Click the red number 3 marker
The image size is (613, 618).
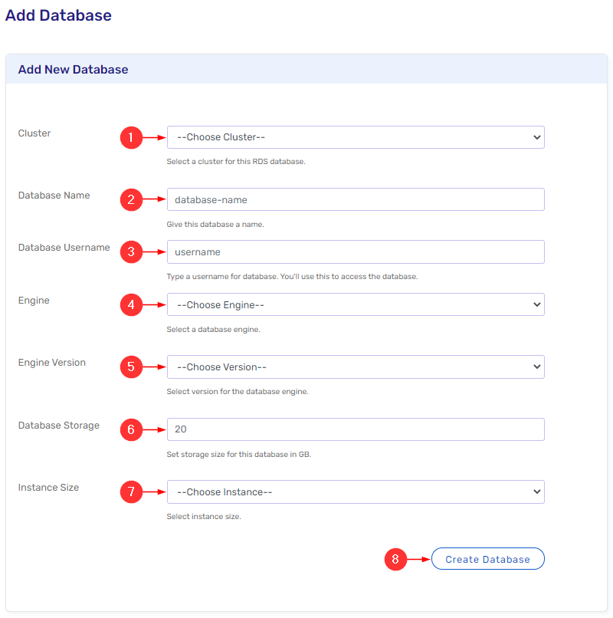[131, 252]
